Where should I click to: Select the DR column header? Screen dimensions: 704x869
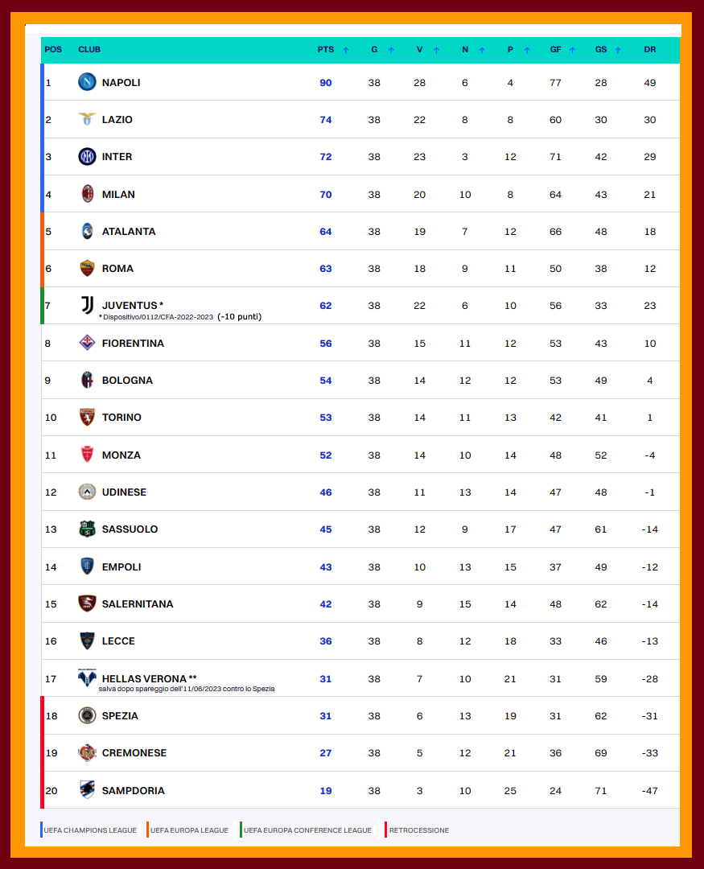coord(650,49)
